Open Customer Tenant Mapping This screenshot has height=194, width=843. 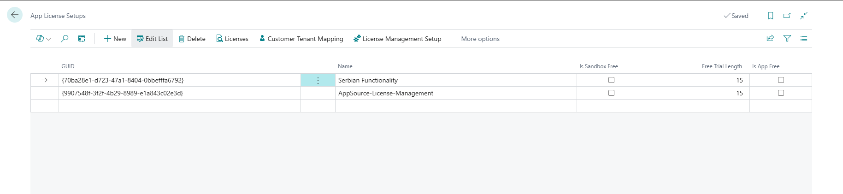301,39
